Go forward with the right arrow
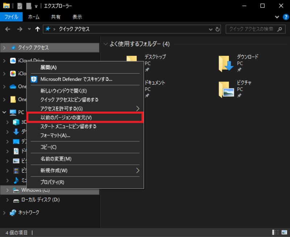290x237 pixels. (20, 29)
